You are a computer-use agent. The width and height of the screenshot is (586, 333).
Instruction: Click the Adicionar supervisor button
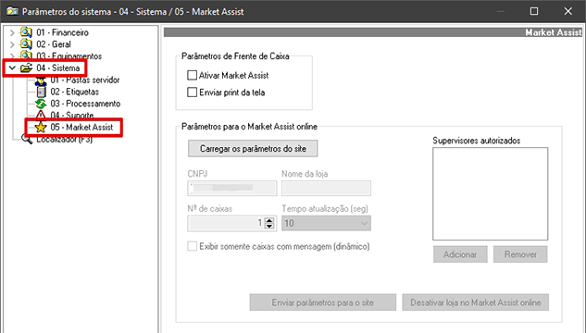pyautogui.click(x=460, y=254)
